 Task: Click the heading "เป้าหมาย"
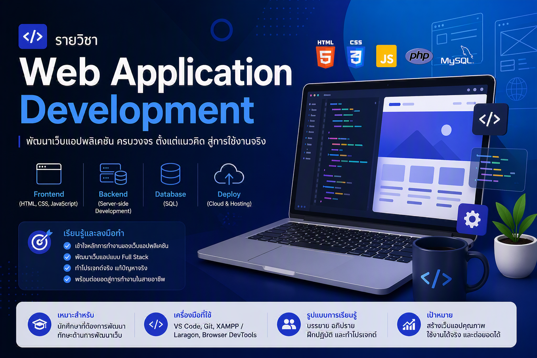[440, 315]
